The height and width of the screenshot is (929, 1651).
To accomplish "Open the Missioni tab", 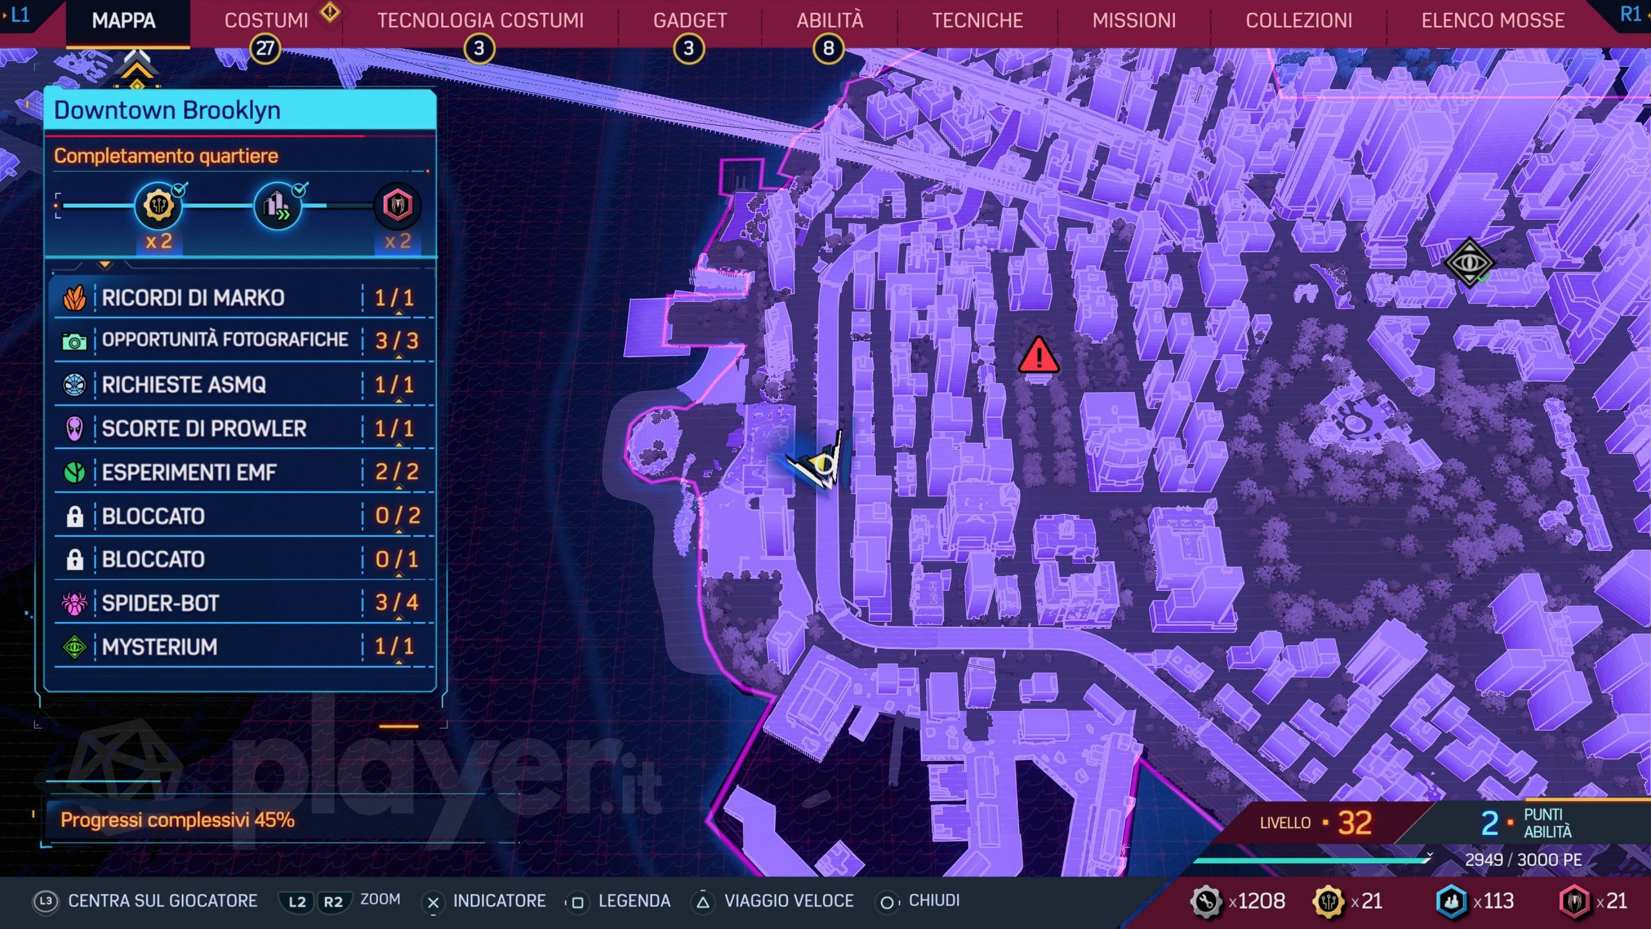I will tap(1134, 21).
